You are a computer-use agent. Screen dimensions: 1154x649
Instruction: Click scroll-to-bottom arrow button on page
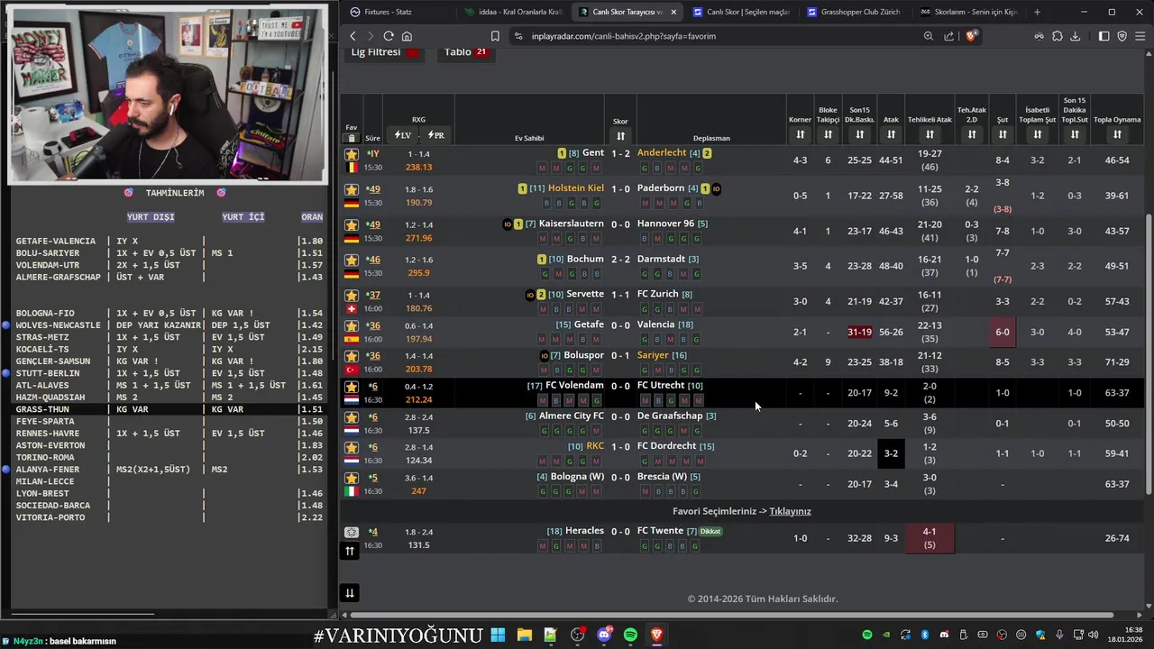[x=349, y=592]
